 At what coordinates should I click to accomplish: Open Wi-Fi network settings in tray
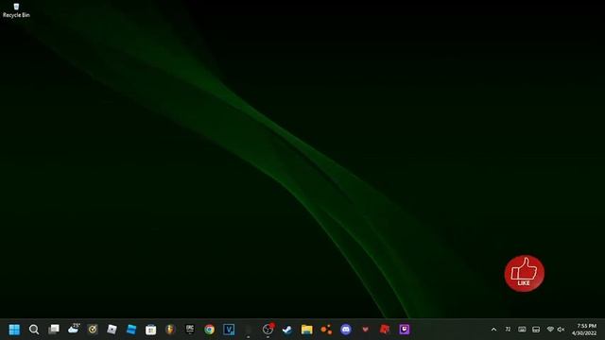click(550, 330)
